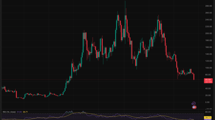This screenshot has height=120, width=215.
Task: Click the 80.00 label on main price scale
Action: (208, 75)
